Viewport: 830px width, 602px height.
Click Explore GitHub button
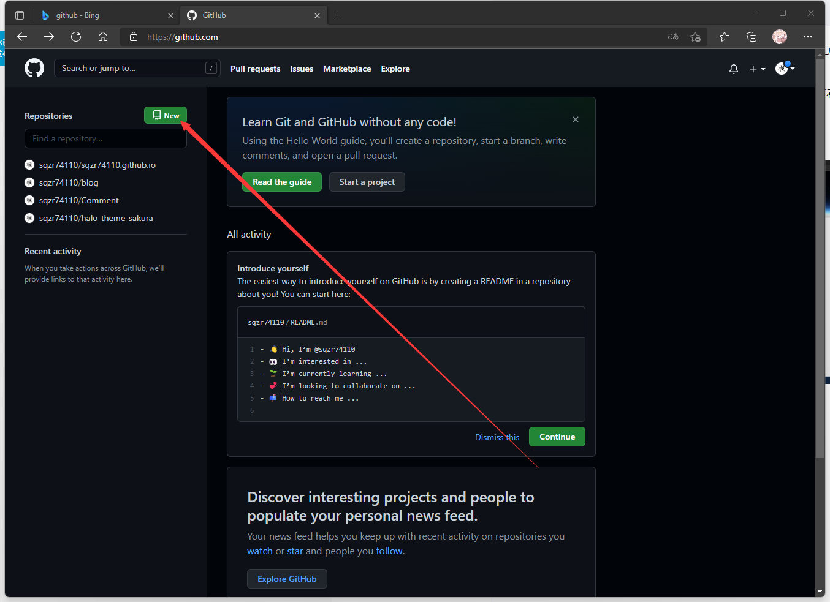coord(287,579)
